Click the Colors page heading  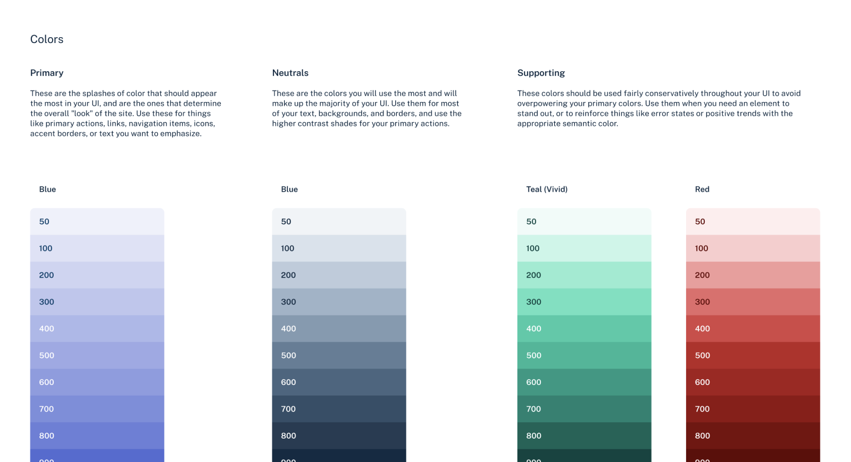47,39
